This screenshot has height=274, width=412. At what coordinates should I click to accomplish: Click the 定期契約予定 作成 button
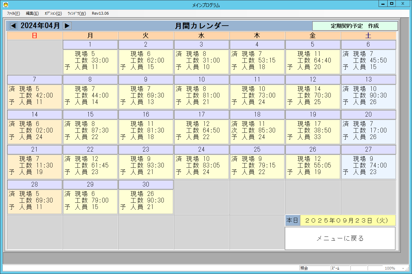[x=355, y=26]
